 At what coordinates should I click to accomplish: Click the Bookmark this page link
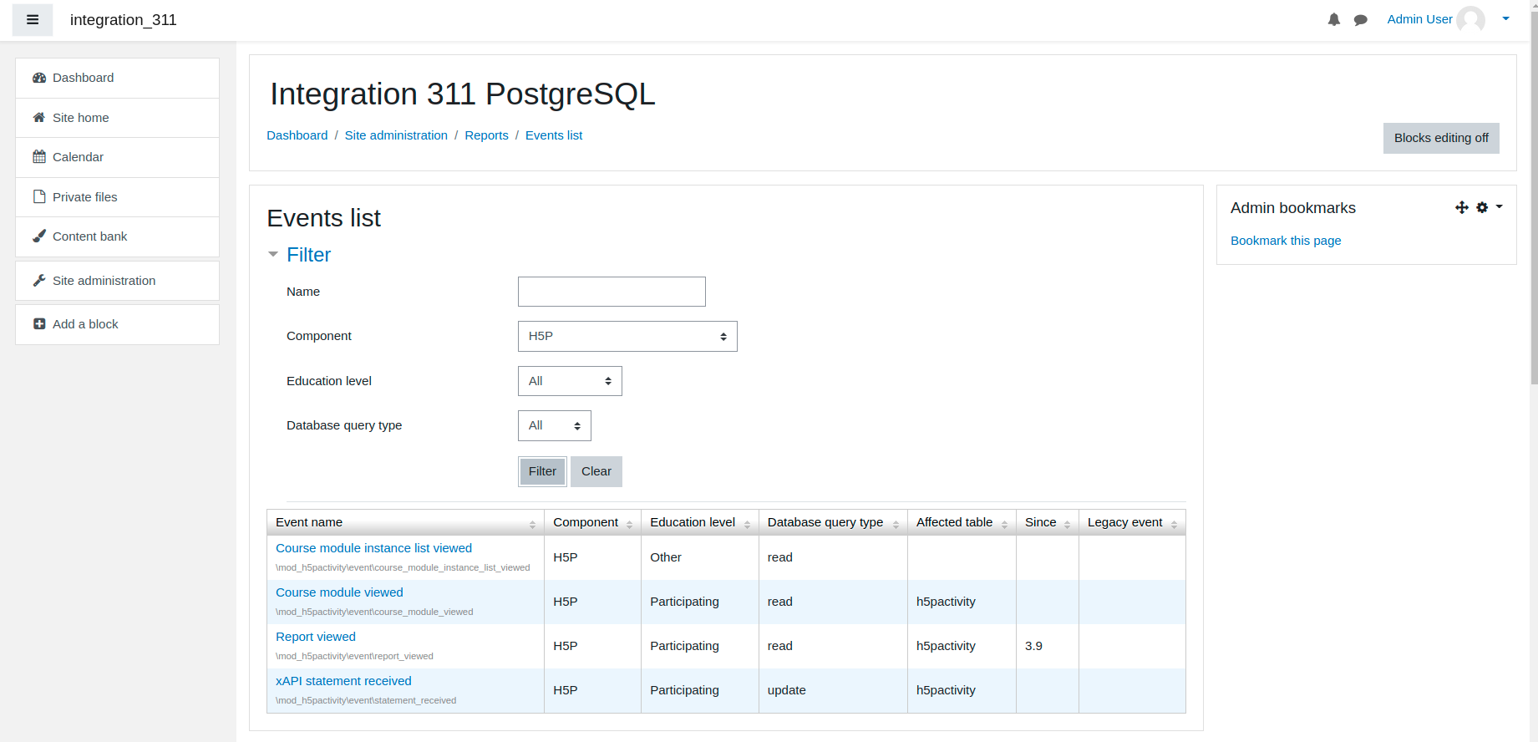(1286, 241)
